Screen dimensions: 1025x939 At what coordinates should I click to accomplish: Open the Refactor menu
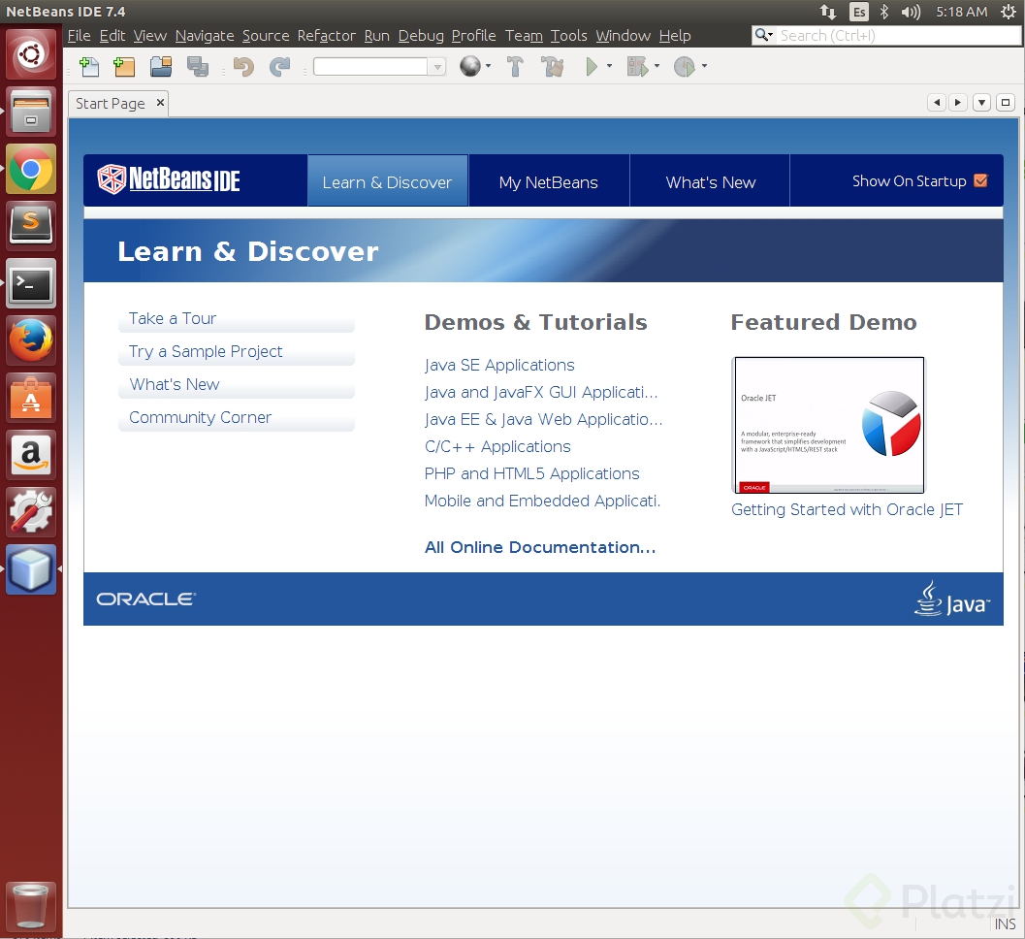click(326, 35)
